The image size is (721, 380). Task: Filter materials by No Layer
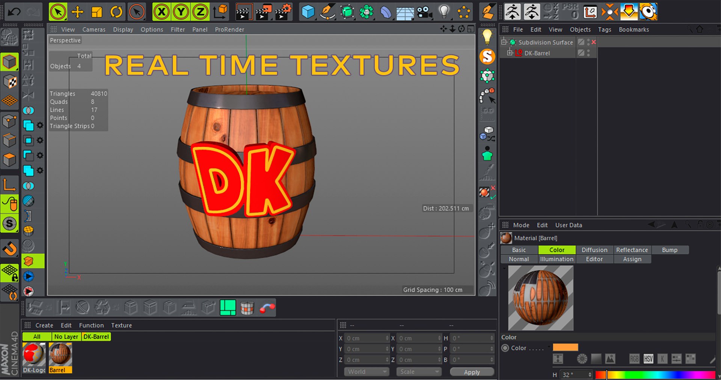coord(66,337)
